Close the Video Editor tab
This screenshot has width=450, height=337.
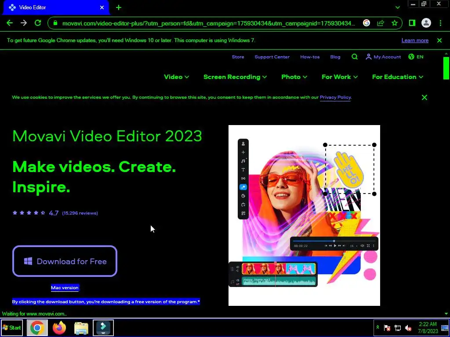(102, 7)
